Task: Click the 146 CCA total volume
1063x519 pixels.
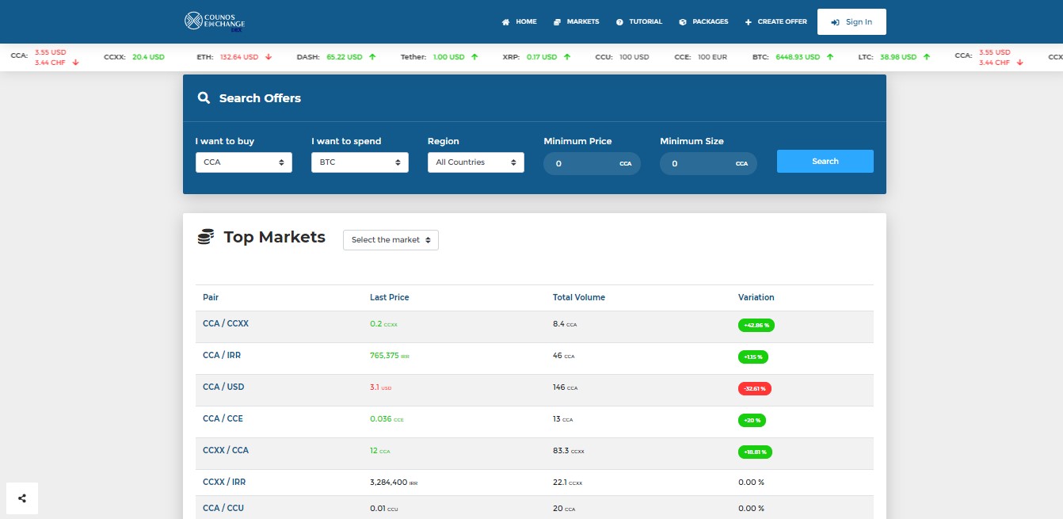Action: click(564, 387)
